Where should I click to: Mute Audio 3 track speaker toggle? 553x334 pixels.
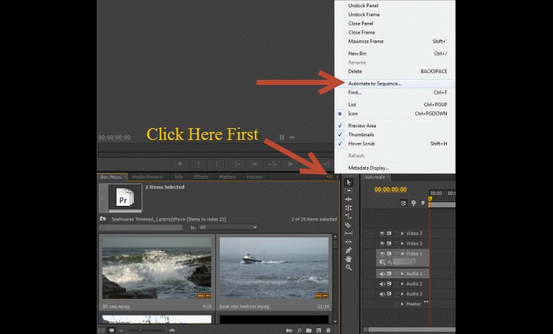click(x=382, y=294)
